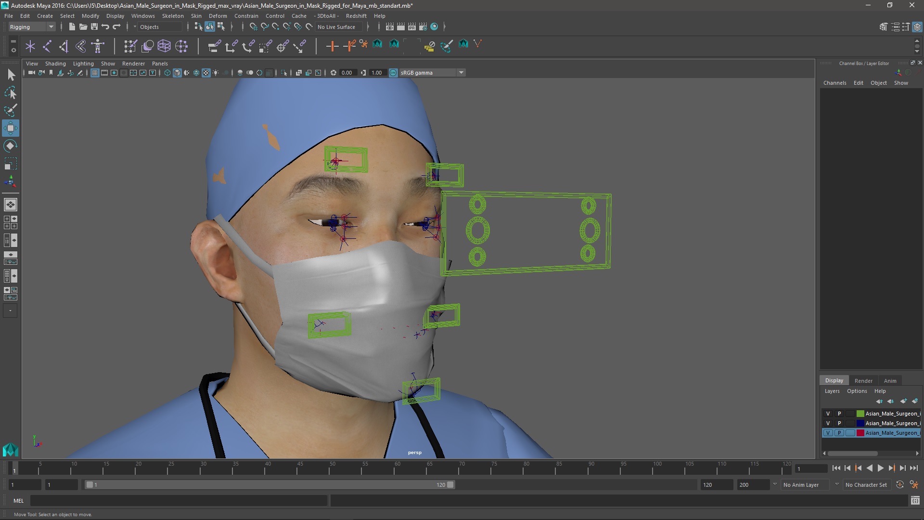Click the Create Lattice shelf icon
Image resolution: width=924 pixels, height=520 pixels.
(164, 46)
